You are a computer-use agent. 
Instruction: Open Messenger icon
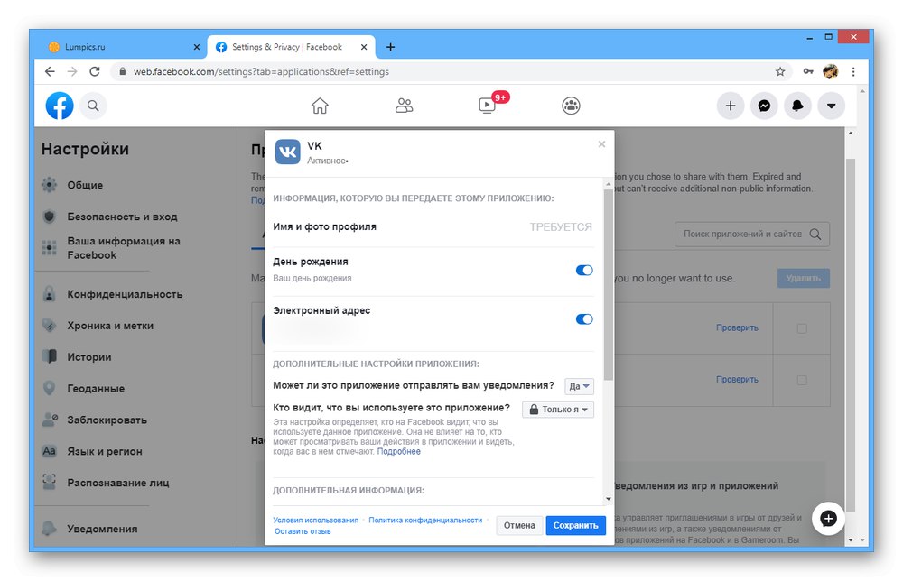(x=764, y=106)
